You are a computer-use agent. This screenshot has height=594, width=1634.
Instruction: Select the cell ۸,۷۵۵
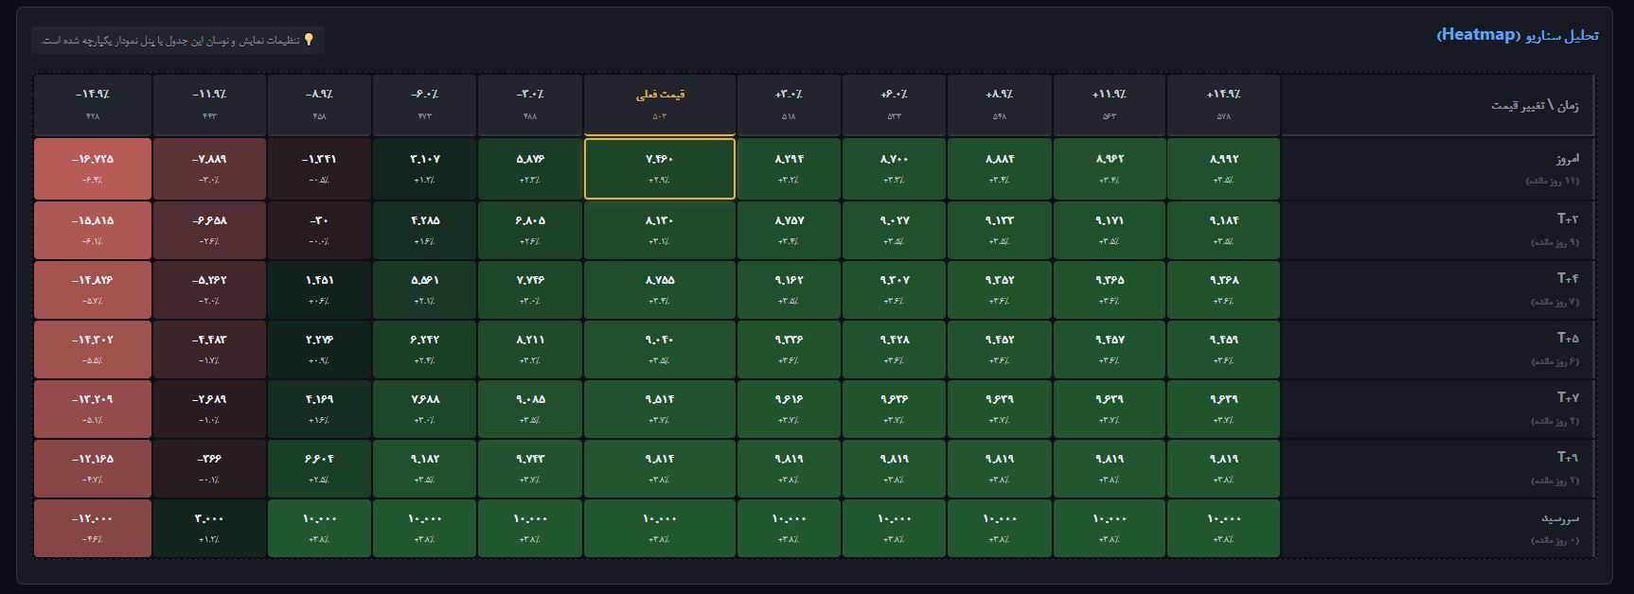660,289
